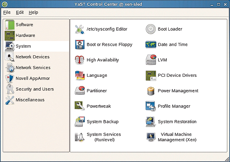Launch the Boot Loader power icon
The height and width of the screenshot is (162, 230).
[x=151, y=29]
